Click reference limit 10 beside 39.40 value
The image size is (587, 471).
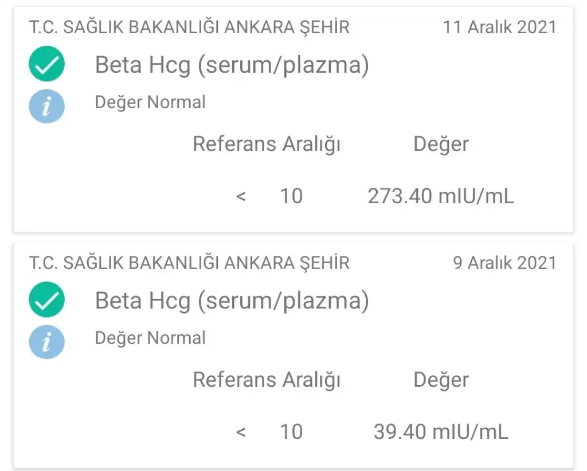[x=291, y=432]
